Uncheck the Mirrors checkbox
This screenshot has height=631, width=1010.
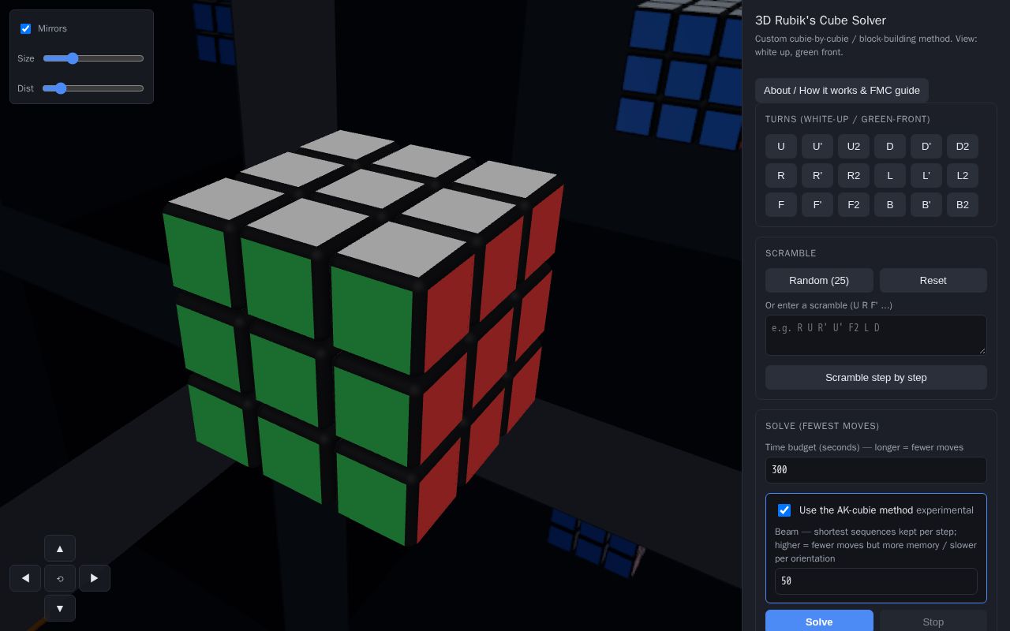coord(25,28)
